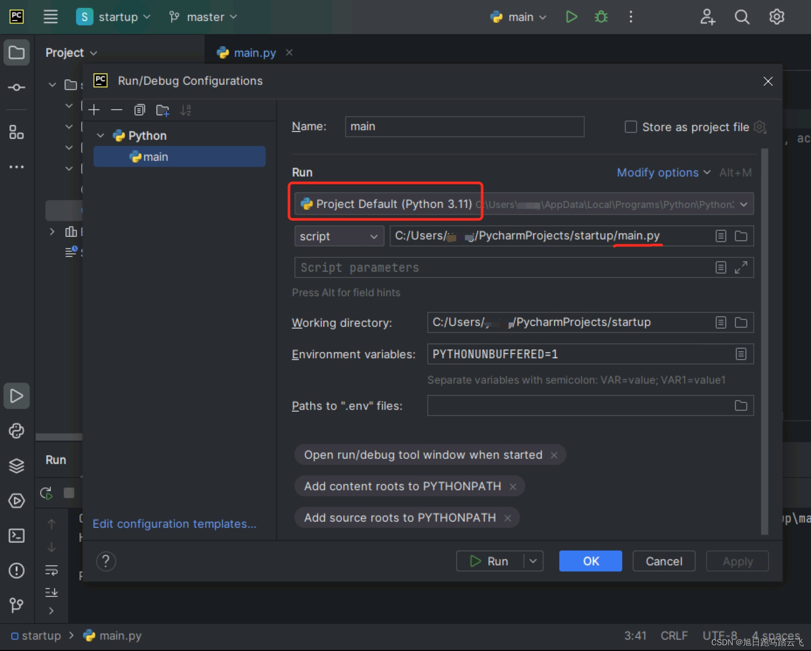Viewport: 811px width, 651px height.
Task: Create new configuration folder icon
Action: click(163, 110)
